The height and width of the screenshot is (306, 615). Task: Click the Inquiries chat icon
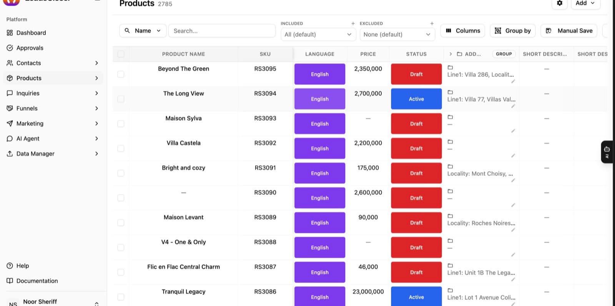10,93
